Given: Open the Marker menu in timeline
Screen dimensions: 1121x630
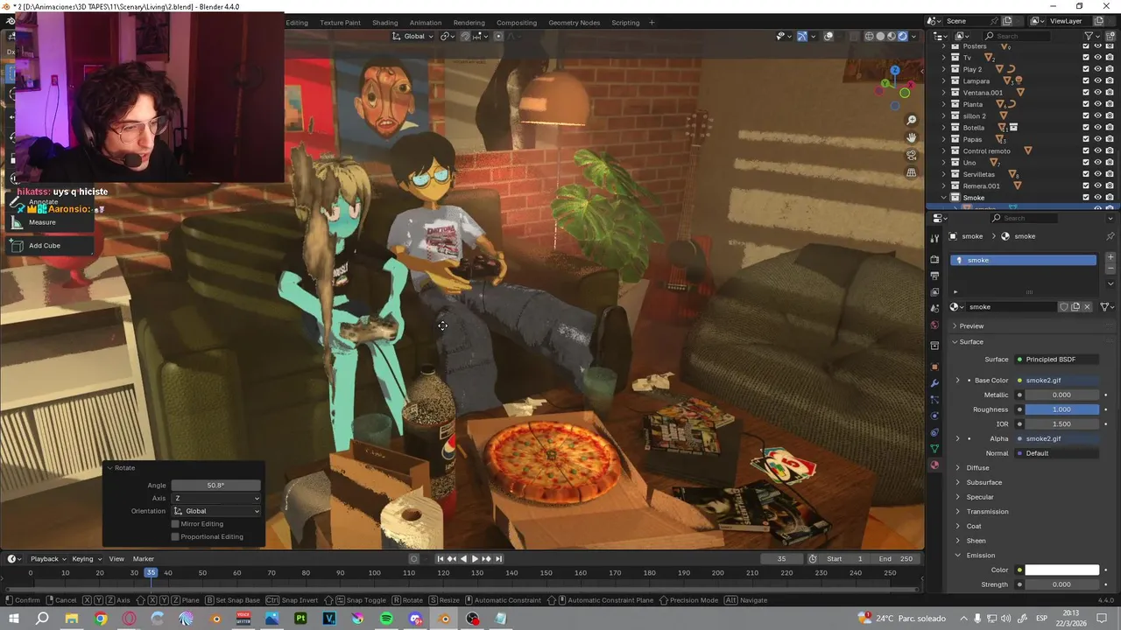Looking at the screenshot, I should click(x=143, y=559).
